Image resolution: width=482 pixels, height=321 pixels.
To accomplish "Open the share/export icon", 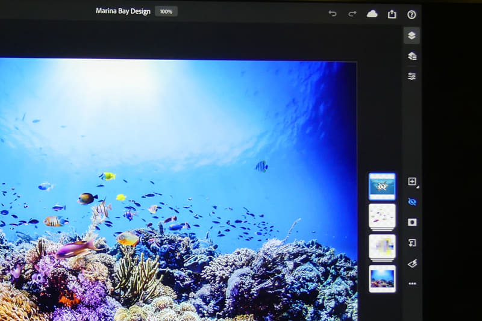I will click(x=392, y=14).
